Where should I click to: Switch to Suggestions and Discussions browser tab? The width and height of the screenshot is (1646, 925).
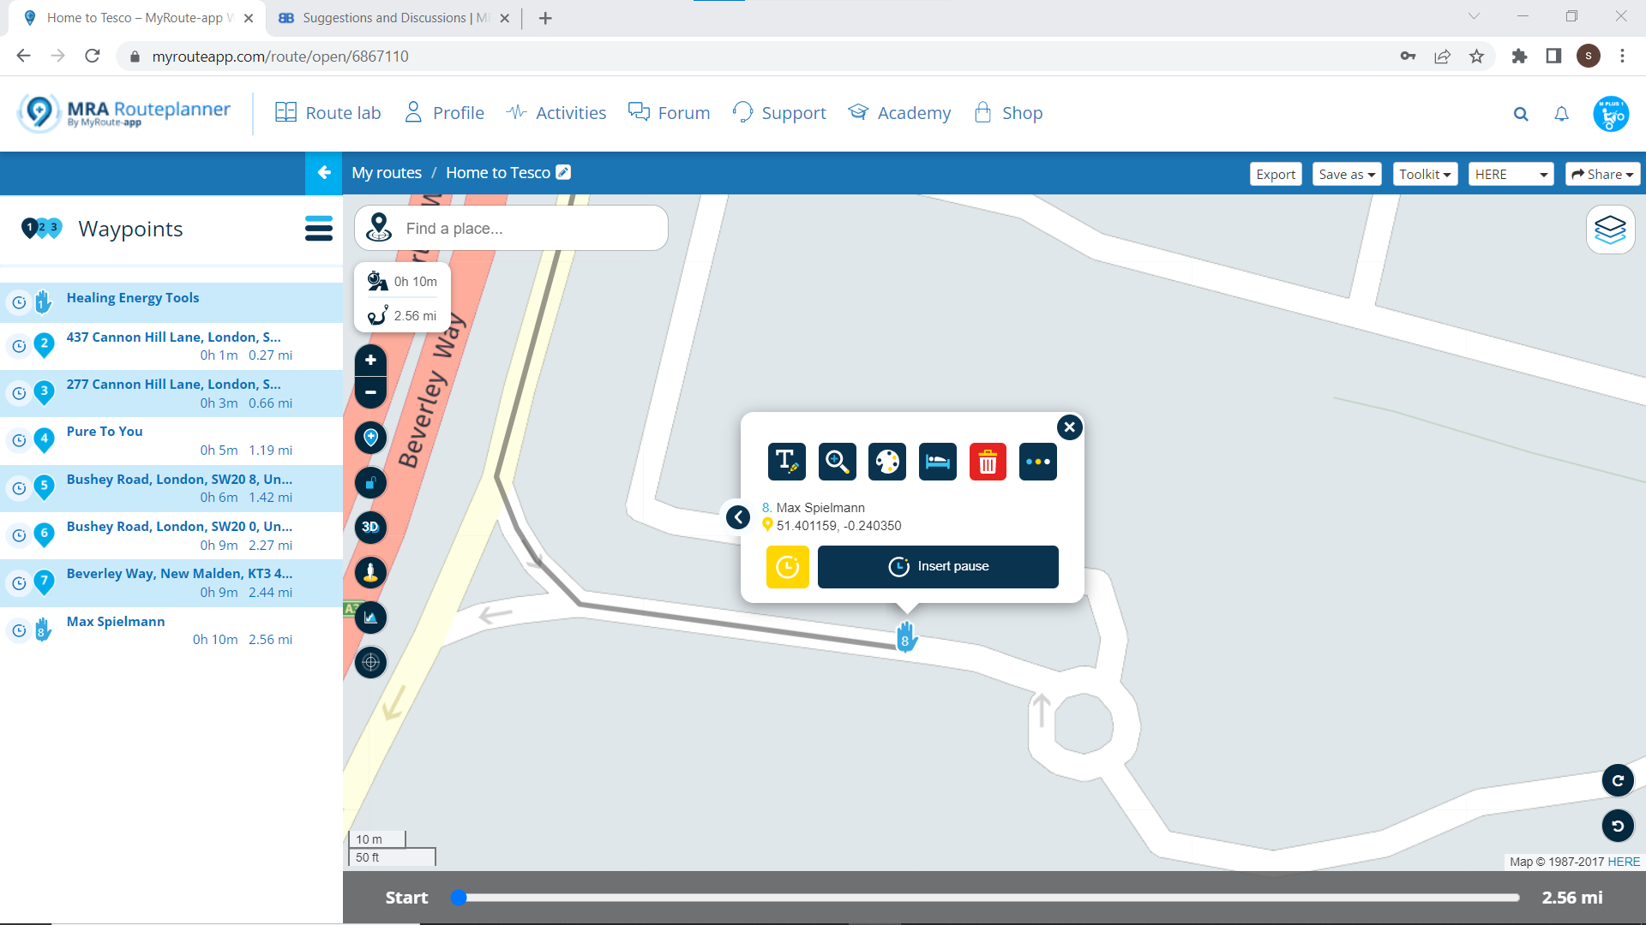(394, 18)
